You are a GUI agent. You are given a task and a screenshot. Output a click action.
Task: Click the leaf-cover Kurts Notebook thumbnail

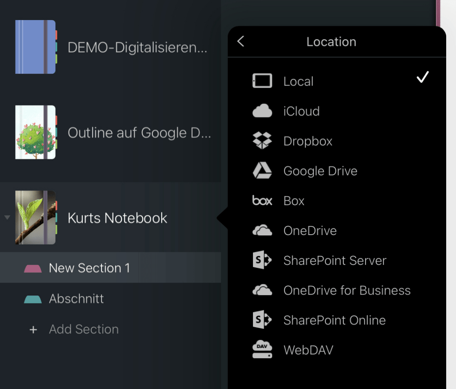[36, 217]
